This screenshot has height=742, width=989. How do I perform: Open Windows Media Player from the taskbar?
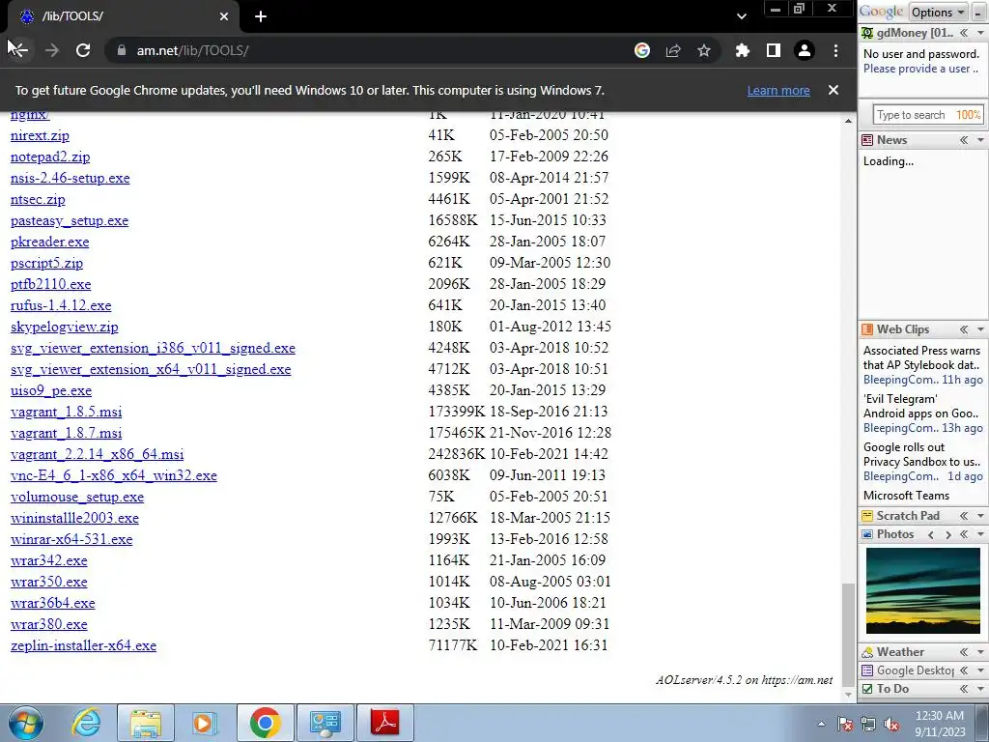(x=204, y=723)
